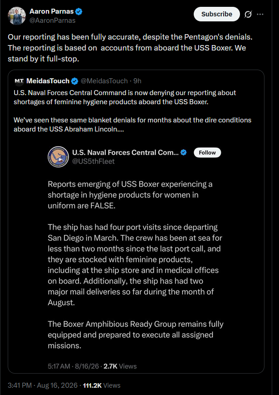This screenshot has height=395, width=279.
Task: Open @US5thFleet handle
Action: coord(93,161)
